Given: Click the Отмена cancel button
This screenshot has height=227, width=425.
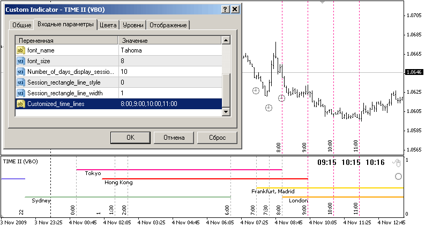Looking at the screenshot, I should [x=174, y=138].
